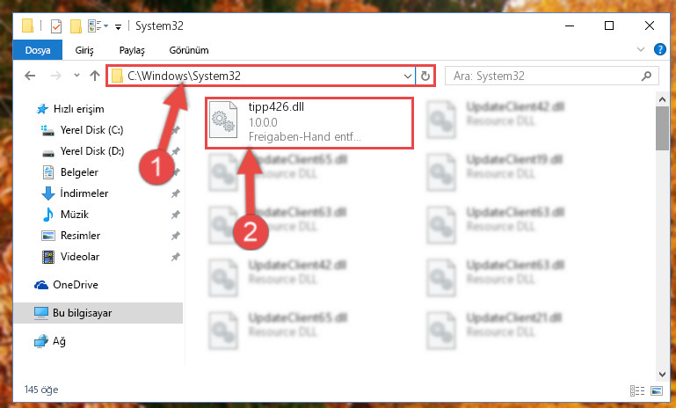Open the Help question mark icon
676x408 pixels.
coord(659,49)
